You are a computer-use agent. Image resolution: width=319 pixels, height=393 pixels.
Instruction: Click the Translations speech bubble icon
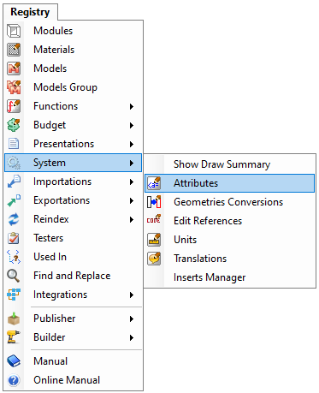pyautogui.click(x=154, y=259)
